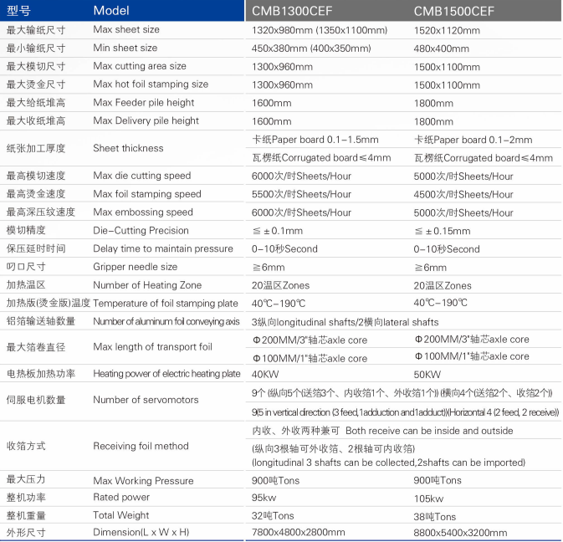Click 'Max length of transport foil' label

point(152,347)
